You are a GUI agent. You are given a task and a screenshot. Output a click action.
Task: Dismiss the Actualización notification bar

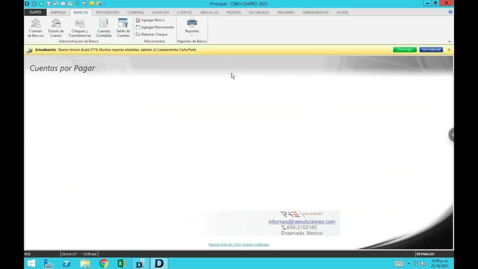click(449, 50)
